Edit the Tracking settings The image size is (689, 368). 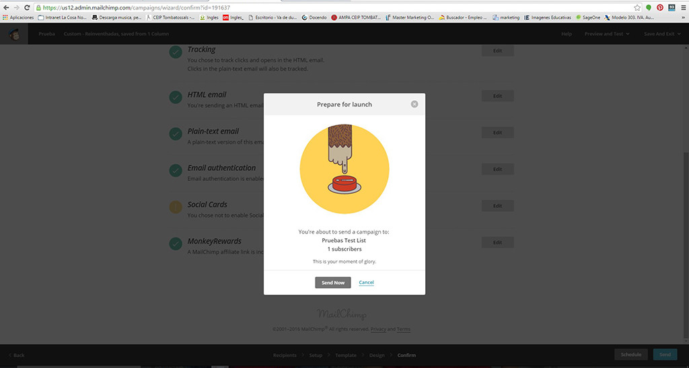tap(497, 50)
